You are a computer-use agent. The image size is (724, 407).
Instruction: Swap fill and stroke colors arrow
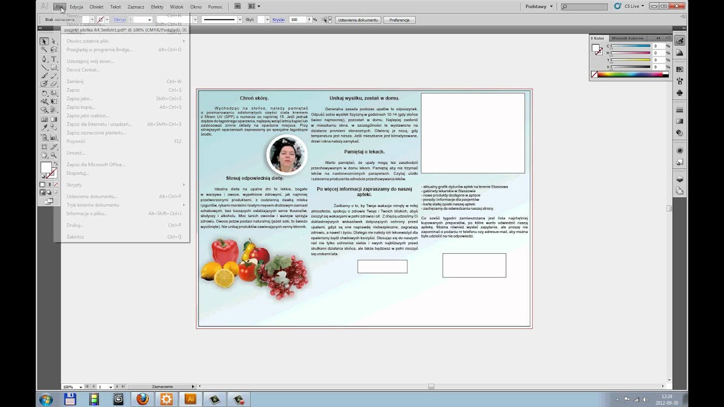pos(55,163)
